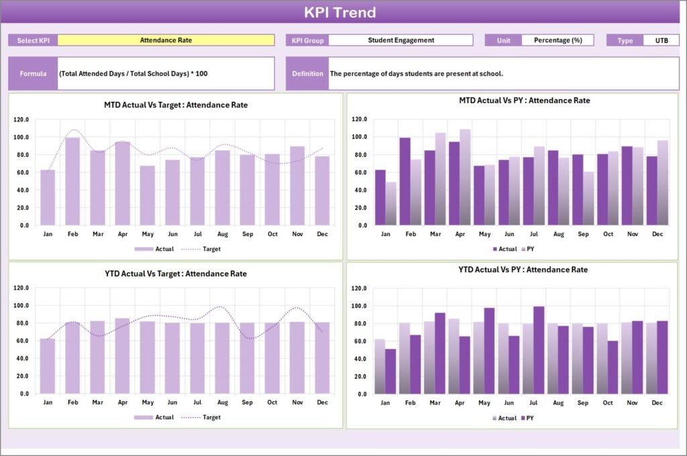Select the Definition text box
The height and width of the screenshot is (456, 687).
coord(470,74)
